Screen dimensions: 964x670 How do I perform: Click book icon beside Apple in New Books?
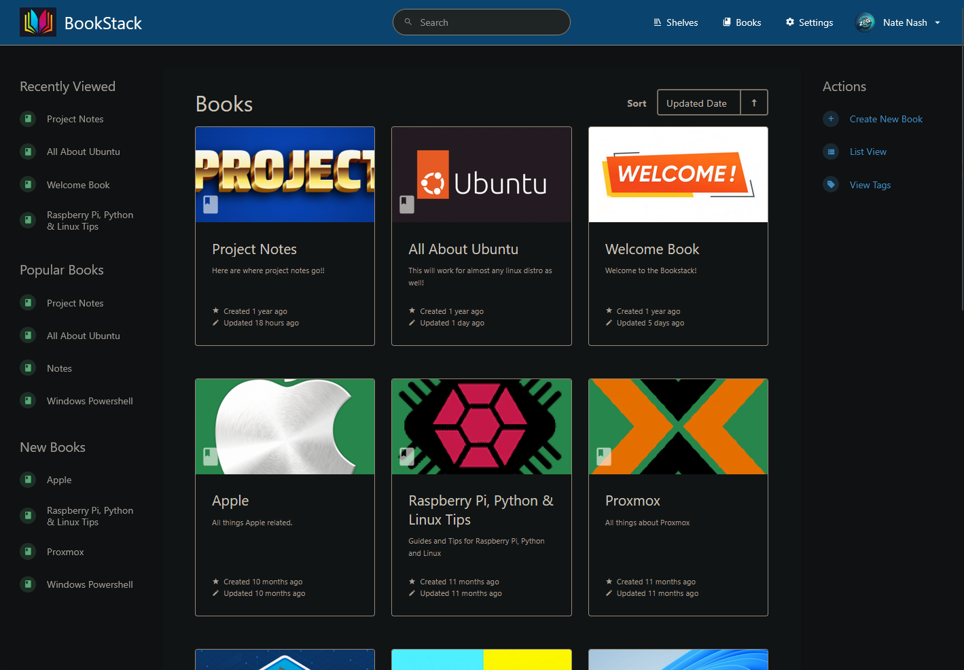click(x=28, y=480)
